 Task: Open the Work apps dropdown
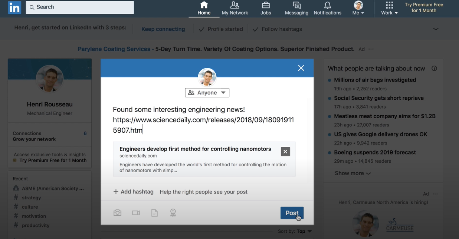coord(389,8)
